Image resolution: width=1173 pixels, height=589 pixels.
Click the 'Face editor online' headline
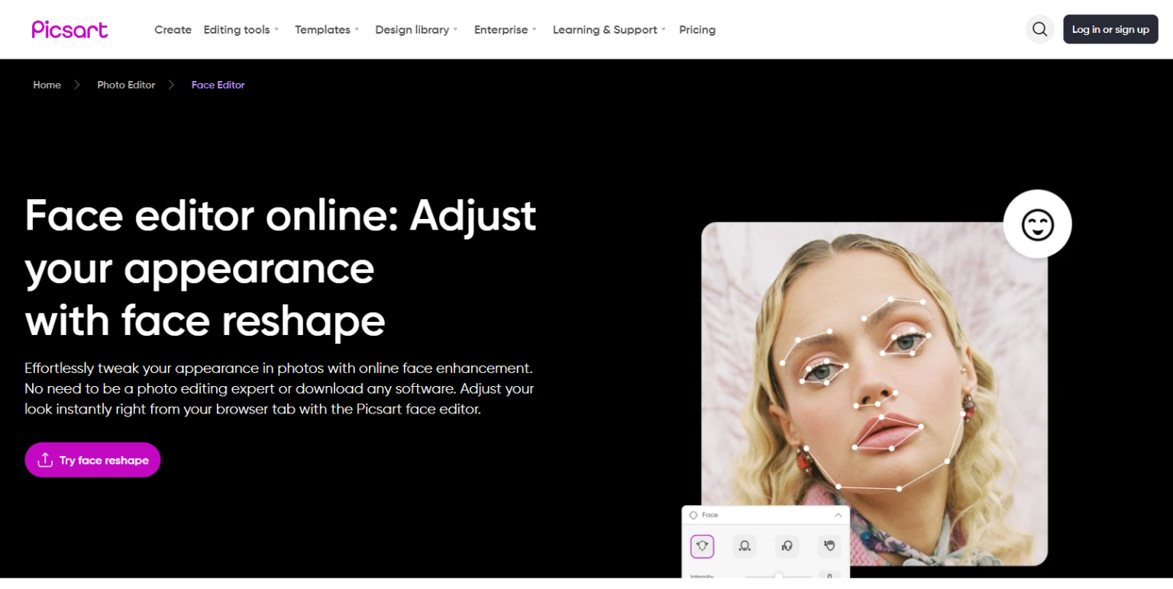(280, 268)
